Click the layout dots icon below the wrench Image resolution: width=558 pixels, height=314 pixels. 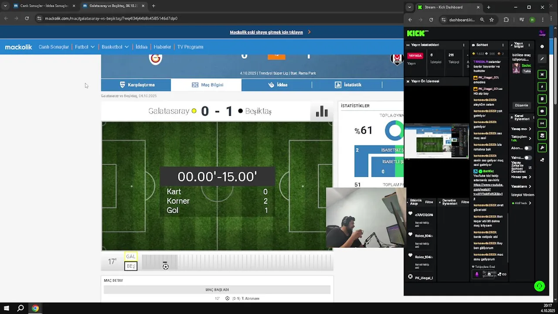542,160
